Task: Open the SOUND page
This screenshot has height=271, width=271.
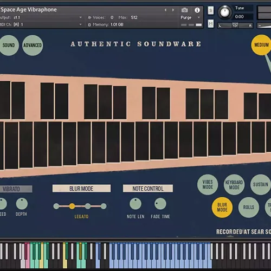Action: coord(8,45)
